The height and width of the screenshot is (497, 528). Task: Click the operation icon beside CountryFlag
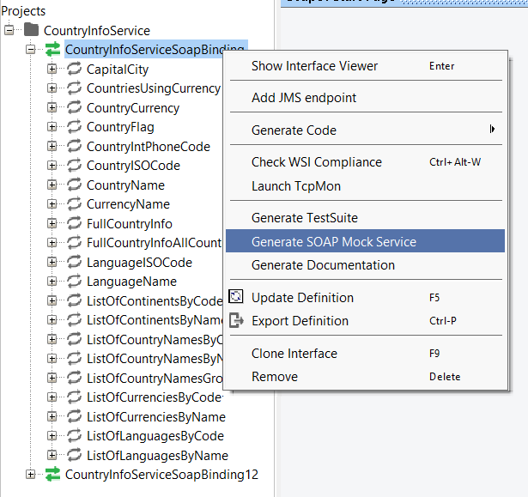[74, 126]
